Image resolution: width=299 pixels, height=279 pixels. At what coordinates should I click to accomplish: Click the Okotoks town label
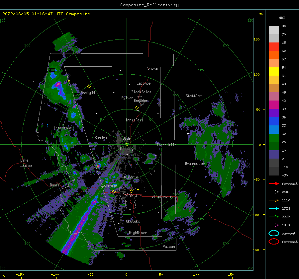coord(133,221)
